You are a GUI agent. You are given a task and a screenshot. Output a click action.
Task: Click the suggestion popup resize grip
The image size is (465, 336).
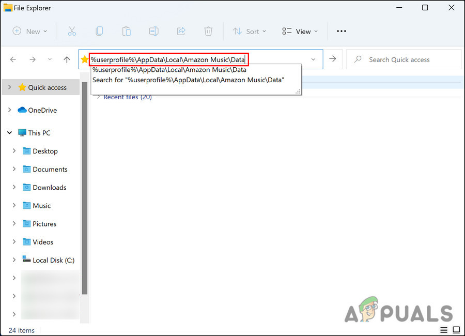298,91
